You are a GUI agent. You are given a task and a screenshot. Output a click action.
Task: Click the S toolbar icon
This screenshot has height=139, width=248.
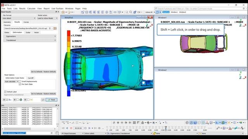pos(98,12)
